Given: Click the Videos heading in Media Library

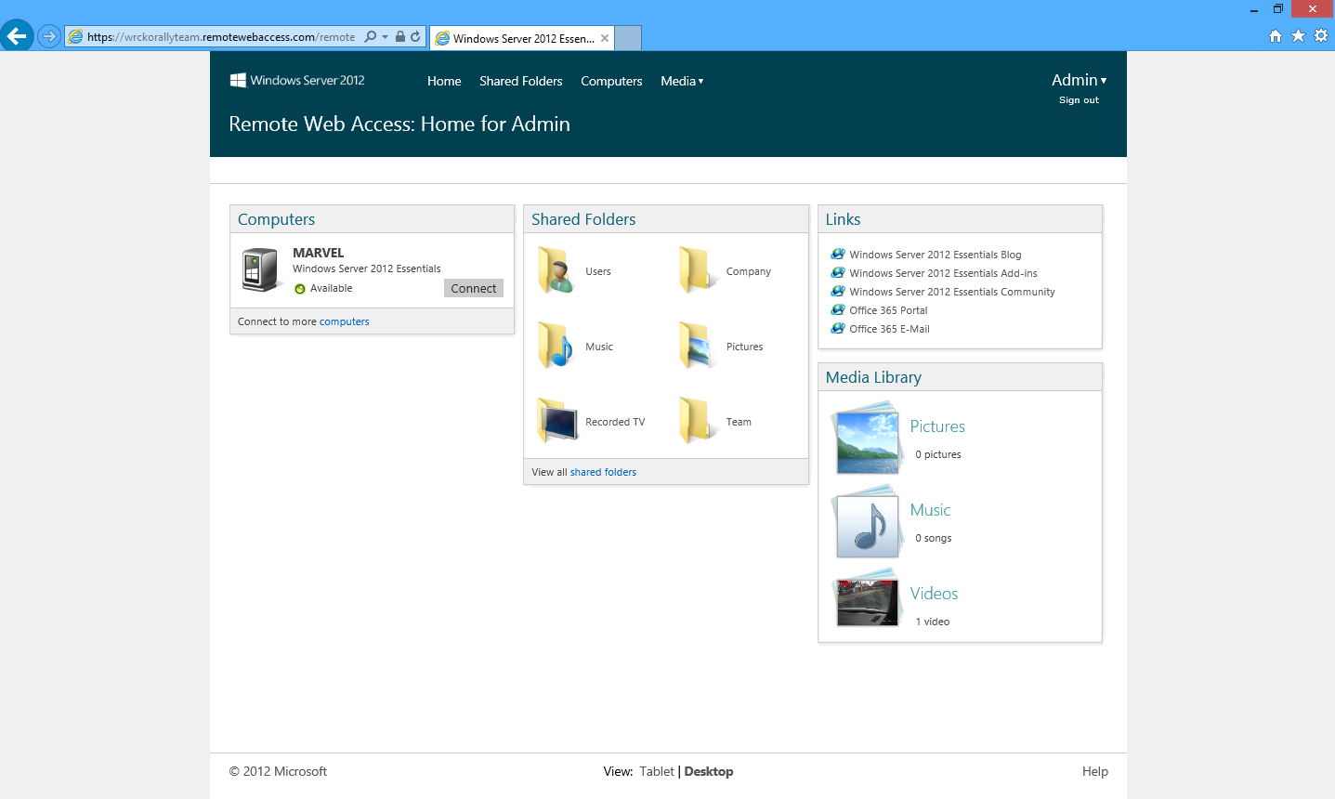Looking at the screenshot, I should pyautogui.click(x=934, y=594).
